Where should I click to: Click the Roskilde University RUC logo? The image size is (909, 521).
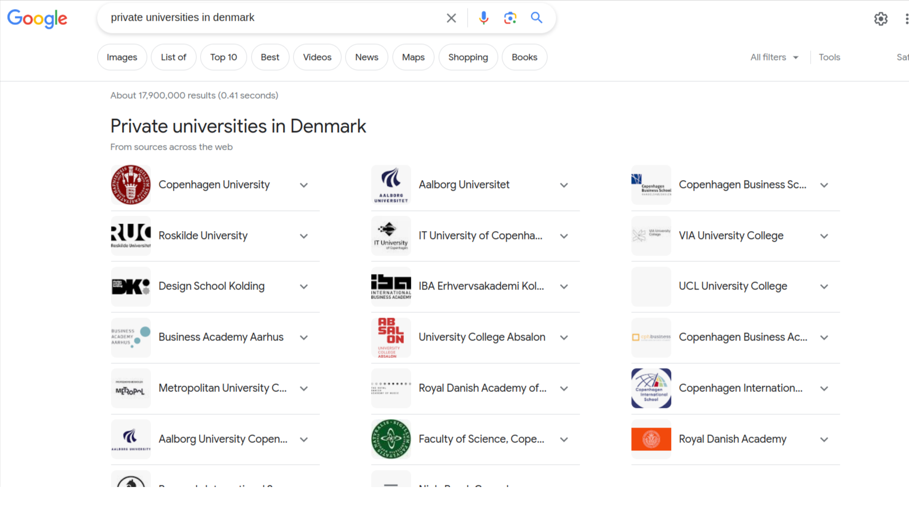pyautogui.click(x=131, y=236)
